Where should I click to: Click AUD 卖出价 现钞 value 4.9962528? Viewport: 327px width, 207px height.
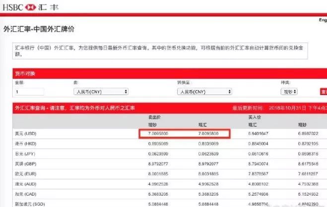click(x=158, y=184)
